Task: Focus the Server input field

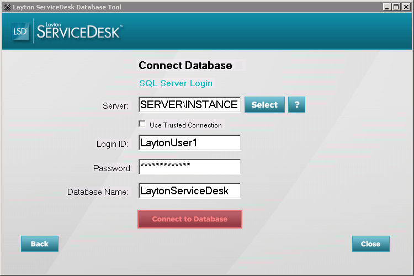Action: (189, 104)
